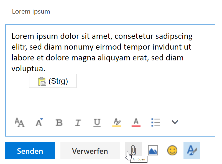Click the Verwerfen button

[90, 150]
